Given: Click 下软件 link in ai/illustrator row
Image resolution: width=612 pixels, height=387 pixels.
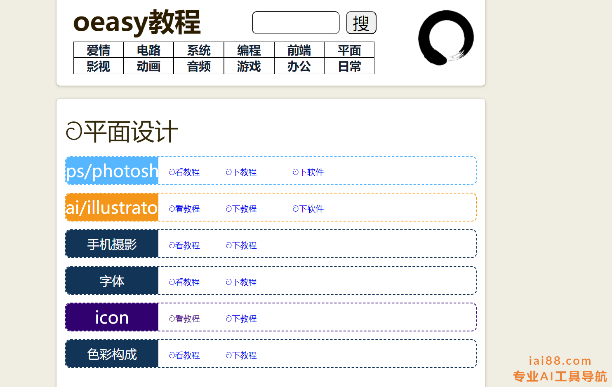Looking at the screenshot, I should tap(308, 209).
